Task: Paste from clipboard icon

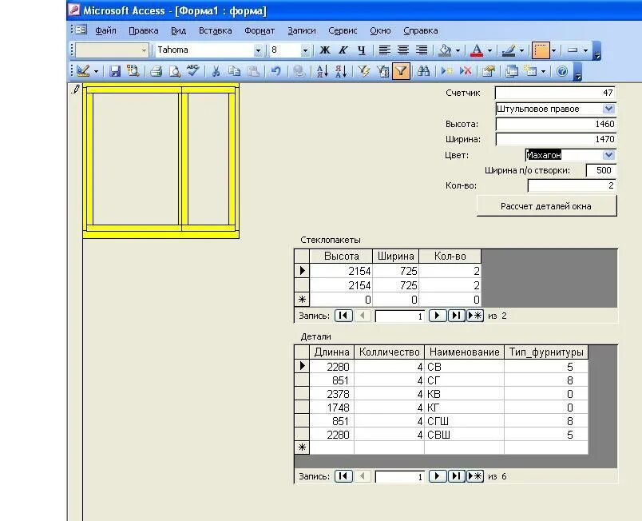Action: pos(253,71)
